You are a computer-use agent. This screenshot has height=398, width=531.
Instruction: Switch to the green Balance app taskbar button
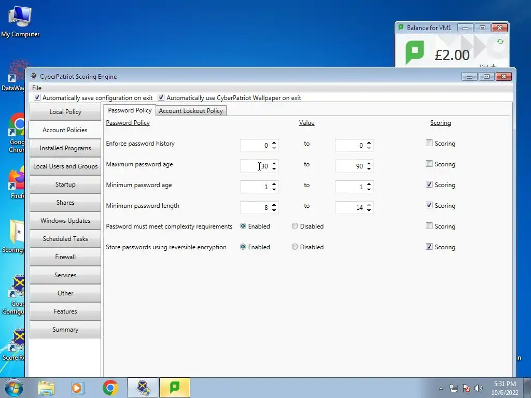point(175,388)
